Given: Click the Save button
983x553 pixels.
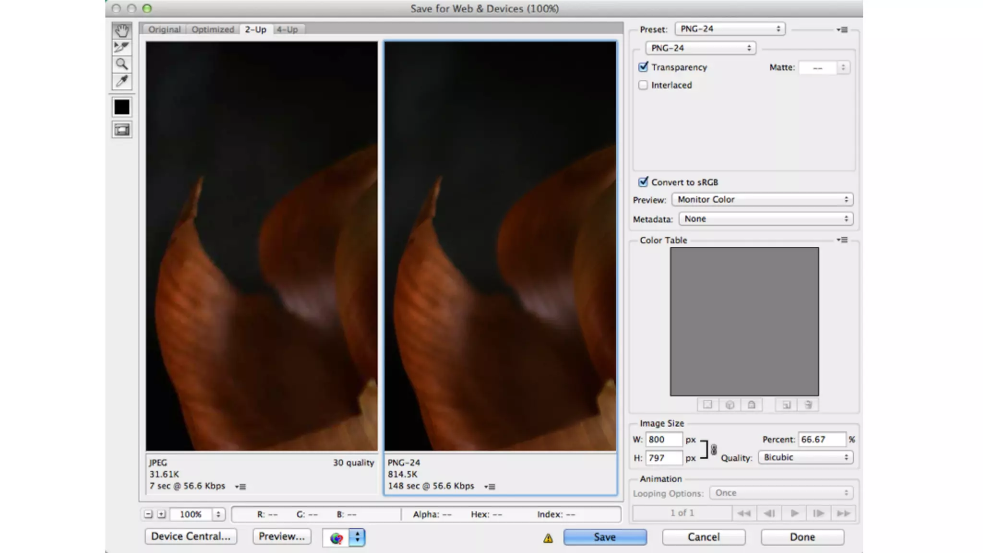Looking at the screenshot, I should (605, 537).
